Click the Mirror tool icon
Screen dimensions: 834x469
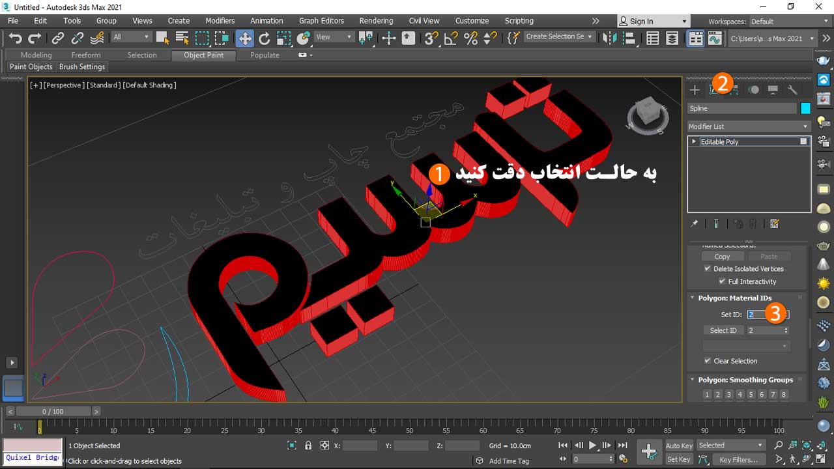click(x=610, y=38)
